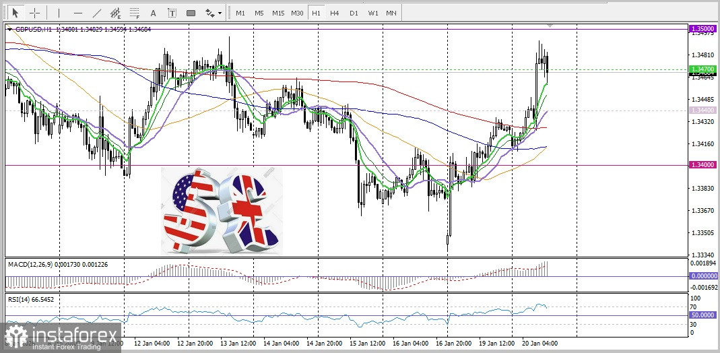Switch to D1 timeframe

(x=354, y=13)
